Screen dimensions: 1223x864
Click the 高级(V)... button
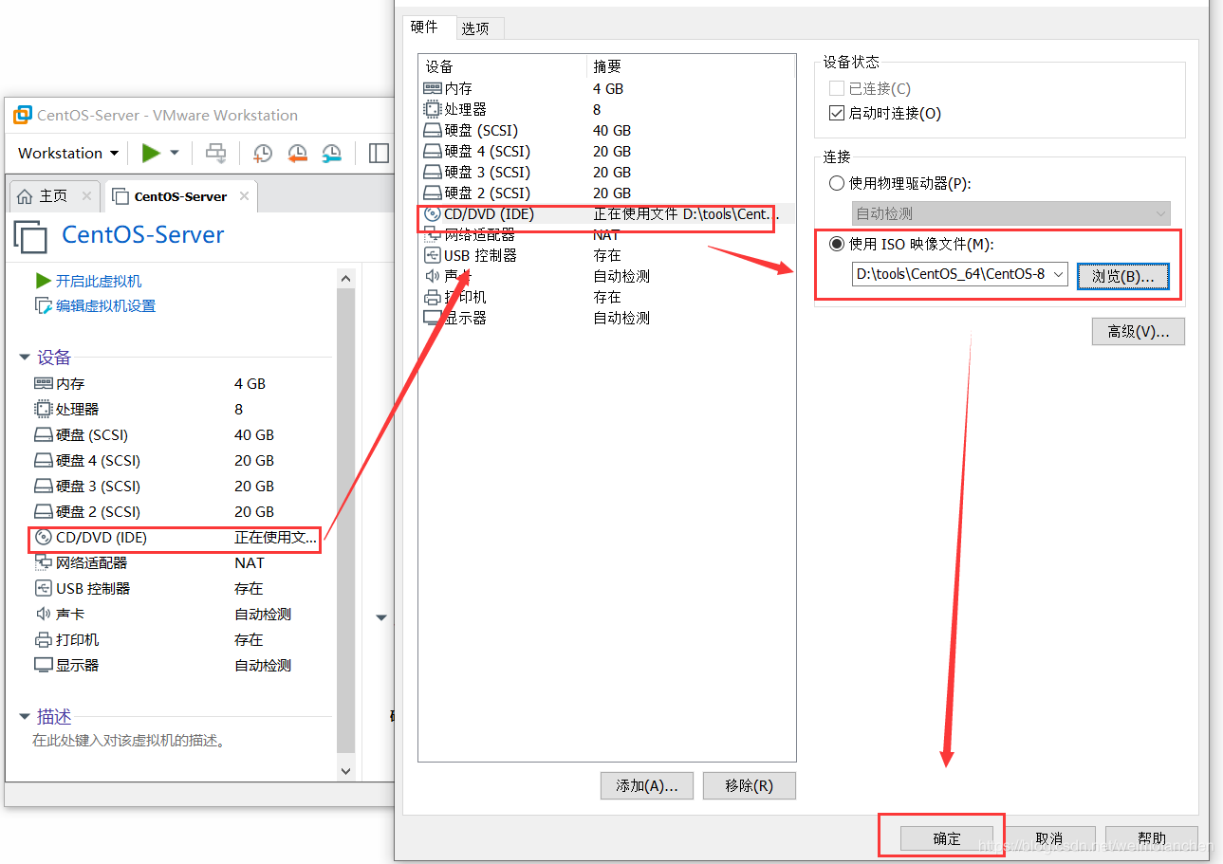click(1139, 331)
